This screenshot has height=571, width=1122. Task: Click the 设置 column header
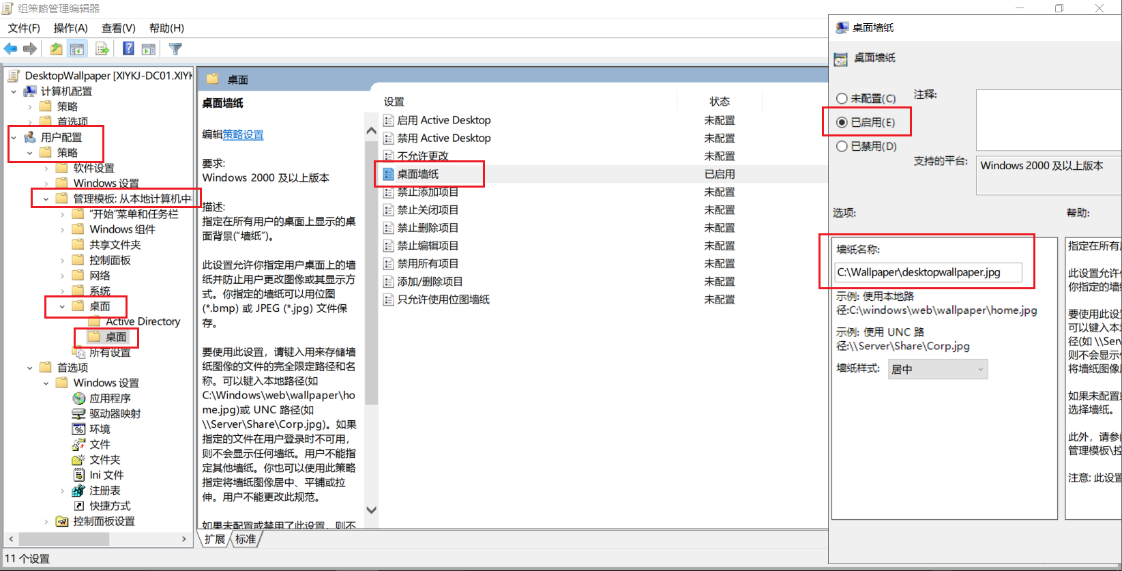pos(394,102)
